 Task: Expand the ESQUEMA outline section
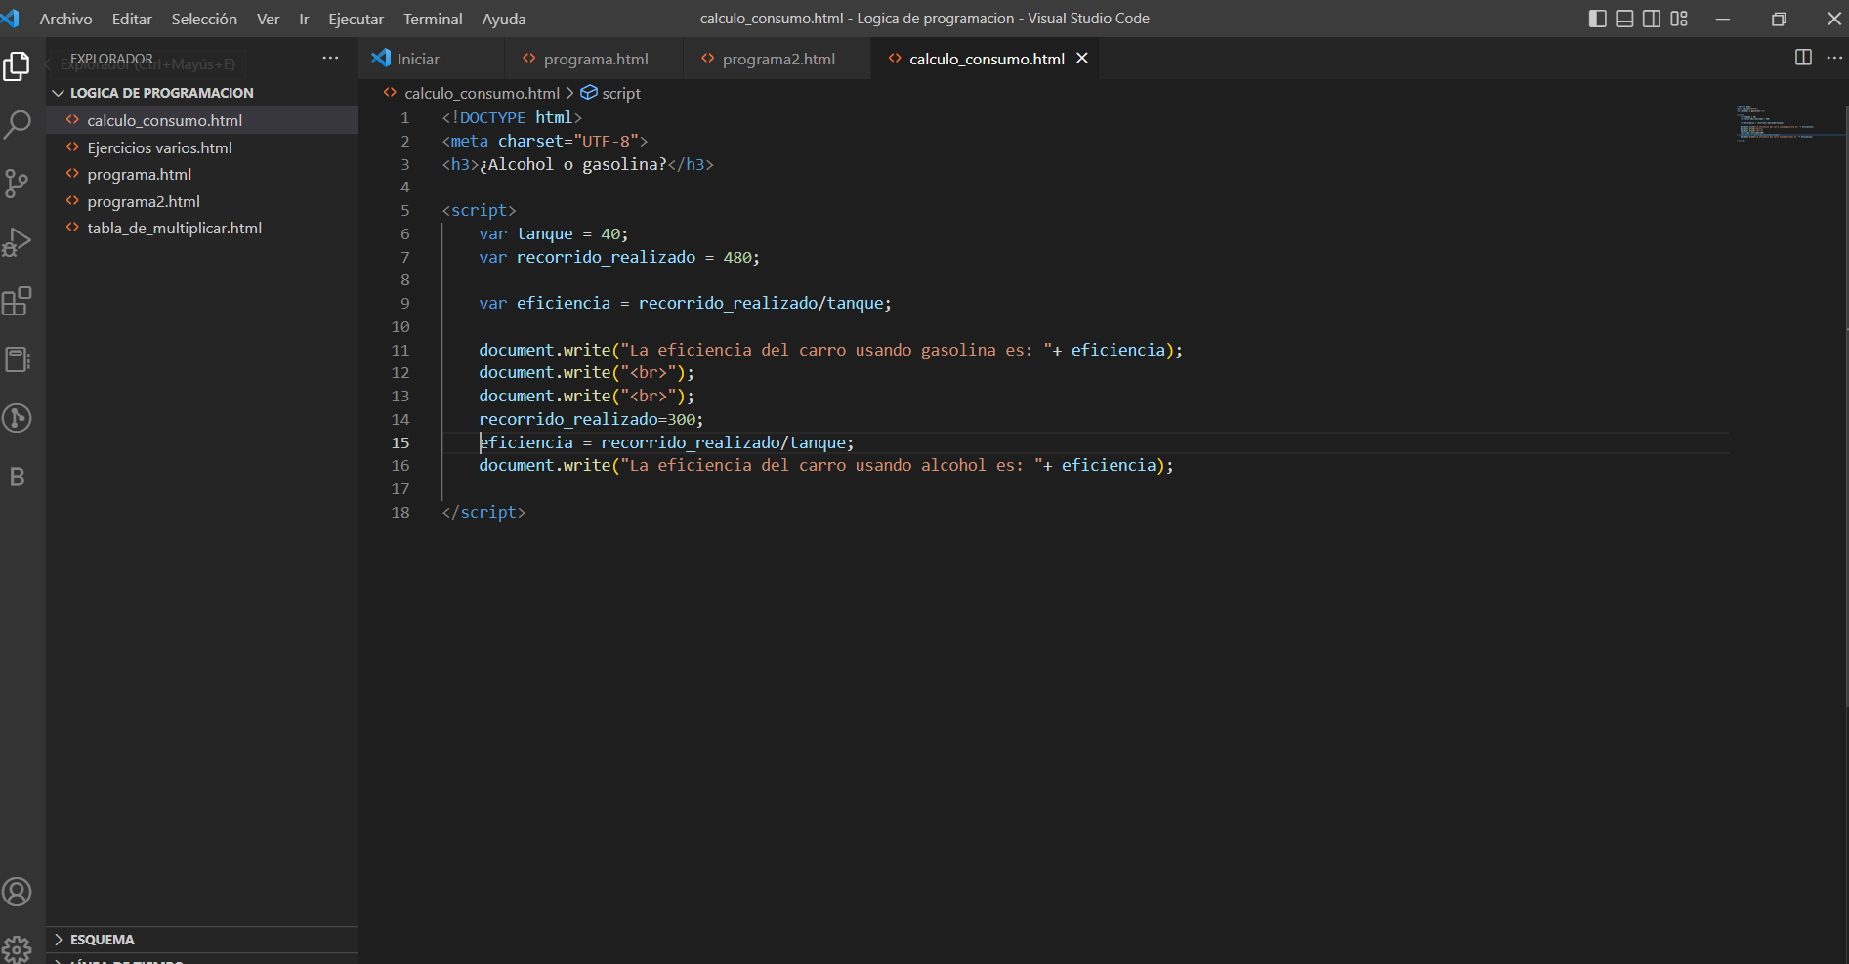tap(201, 940)
